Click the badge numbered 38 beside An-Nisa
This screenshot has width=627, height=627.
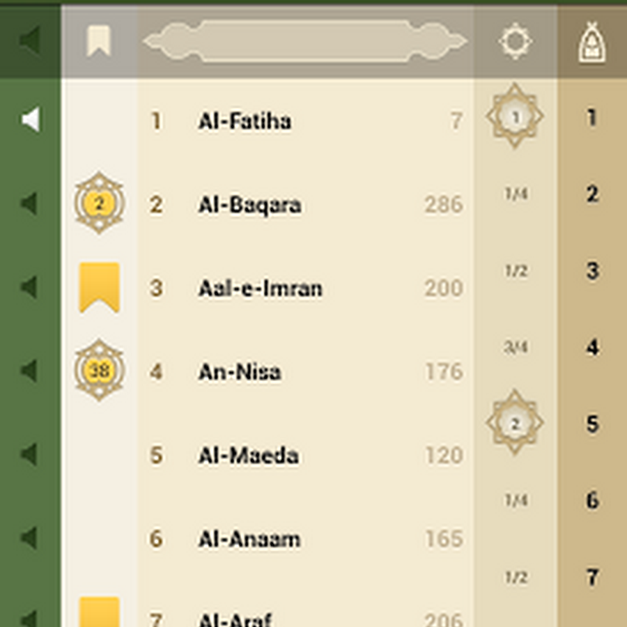(99, 371)
